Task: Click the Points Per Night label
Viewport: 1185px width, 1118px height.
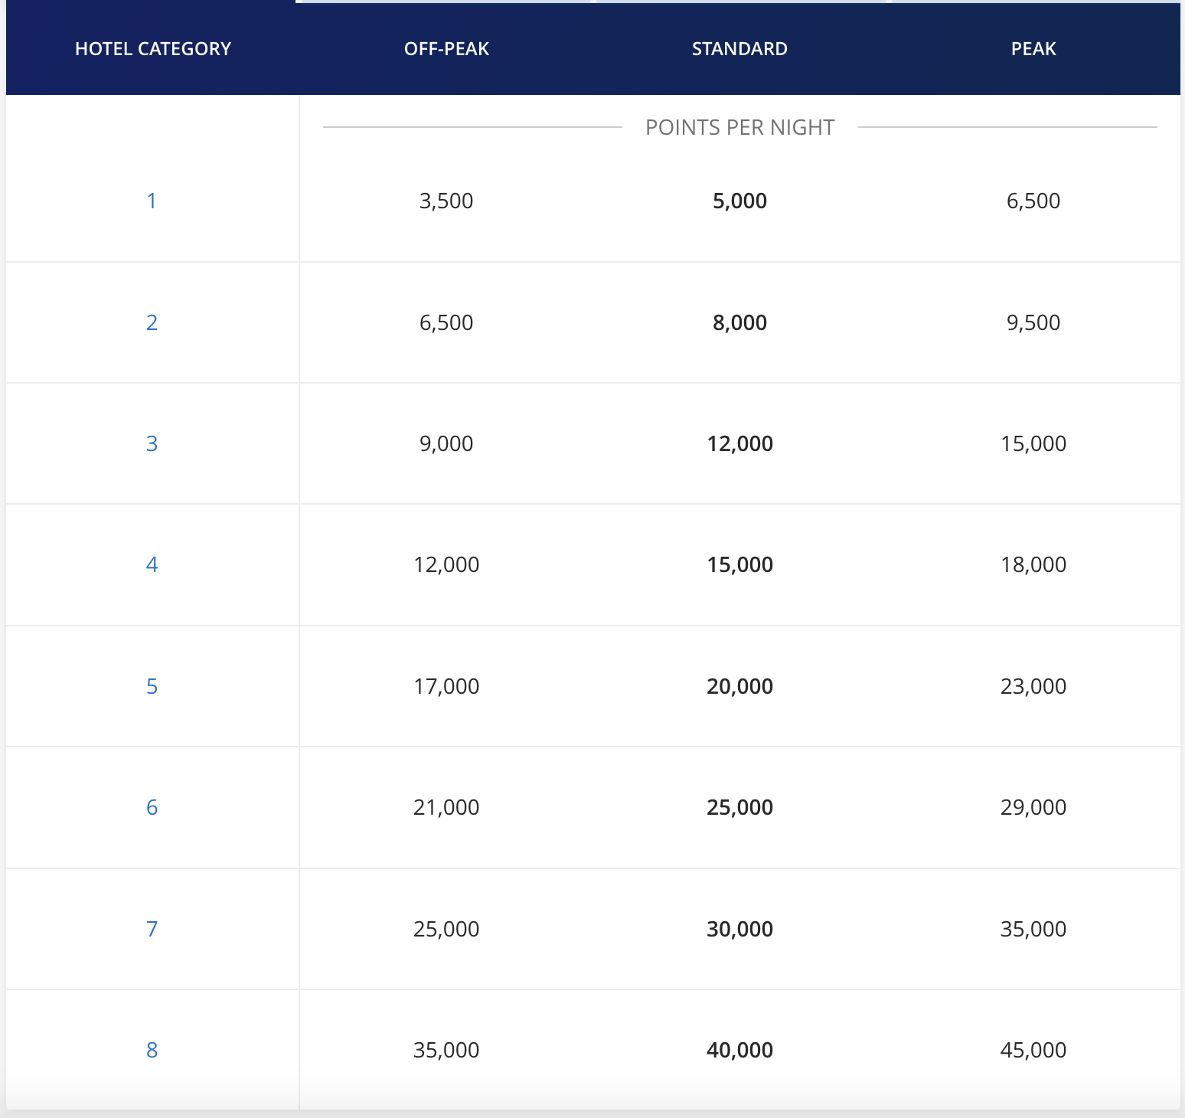Action: click(739, 127)
